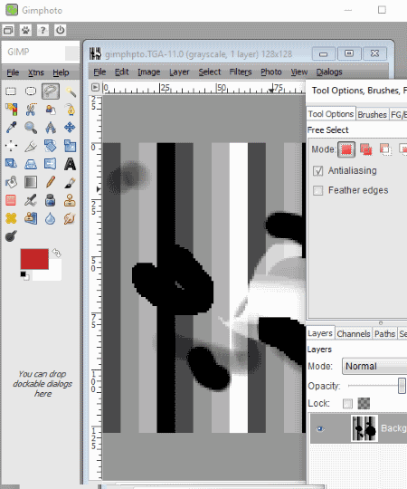Select the Ink tool
407x489 pixels.
[51, 200]
